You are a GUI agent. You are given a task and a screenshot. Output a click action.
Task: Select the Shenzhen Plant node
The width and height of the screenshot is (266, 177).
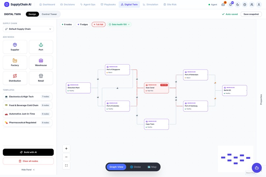pos(78,88)
